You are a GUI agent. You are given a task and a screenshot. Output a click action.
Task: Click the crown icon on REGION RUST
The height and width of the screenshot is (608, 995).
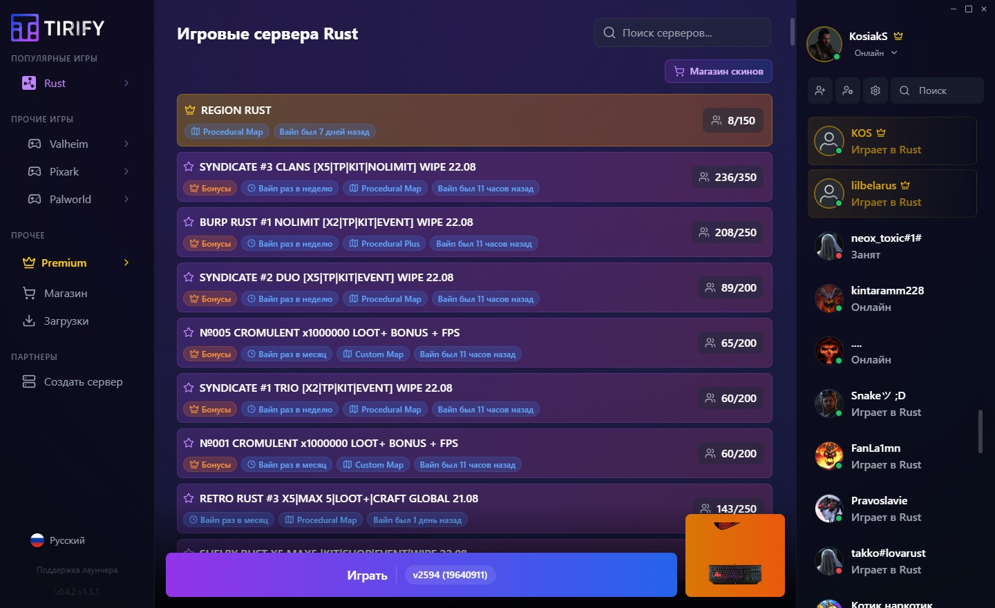coord(190,110)
